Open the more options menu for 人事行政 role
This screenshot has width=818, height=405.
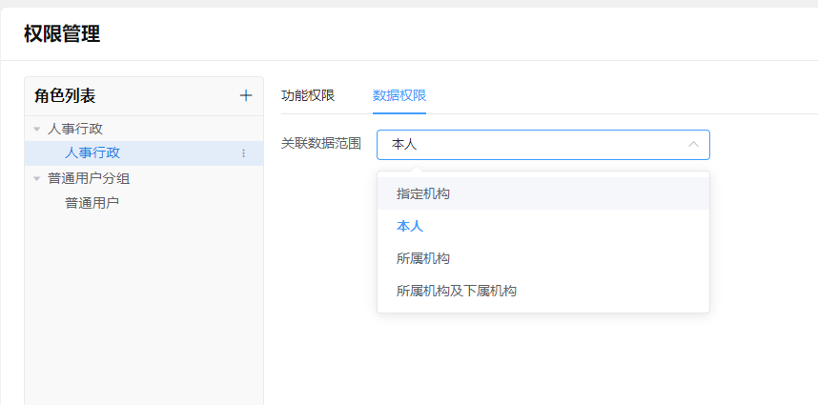[x=243, y=153]
